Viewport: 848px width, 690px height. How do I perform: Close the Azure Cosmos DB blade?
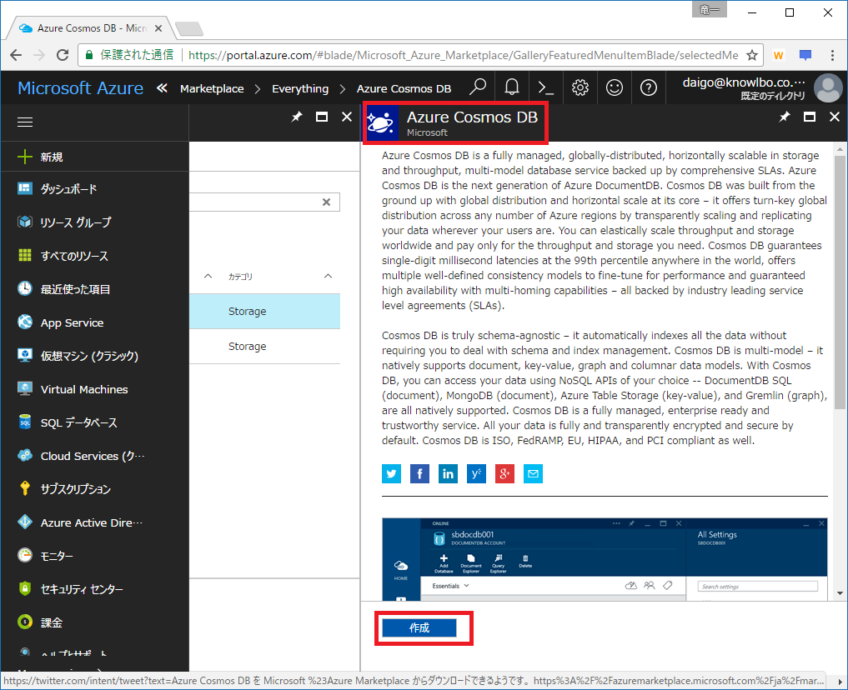(835, 117)
